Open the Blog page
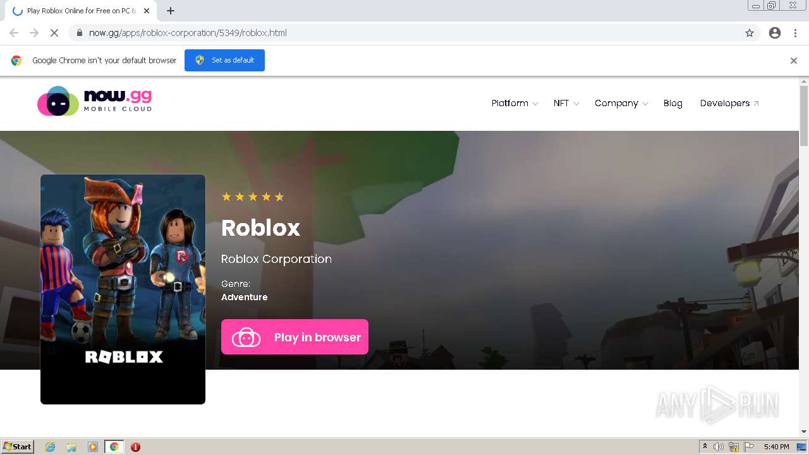 672,103
